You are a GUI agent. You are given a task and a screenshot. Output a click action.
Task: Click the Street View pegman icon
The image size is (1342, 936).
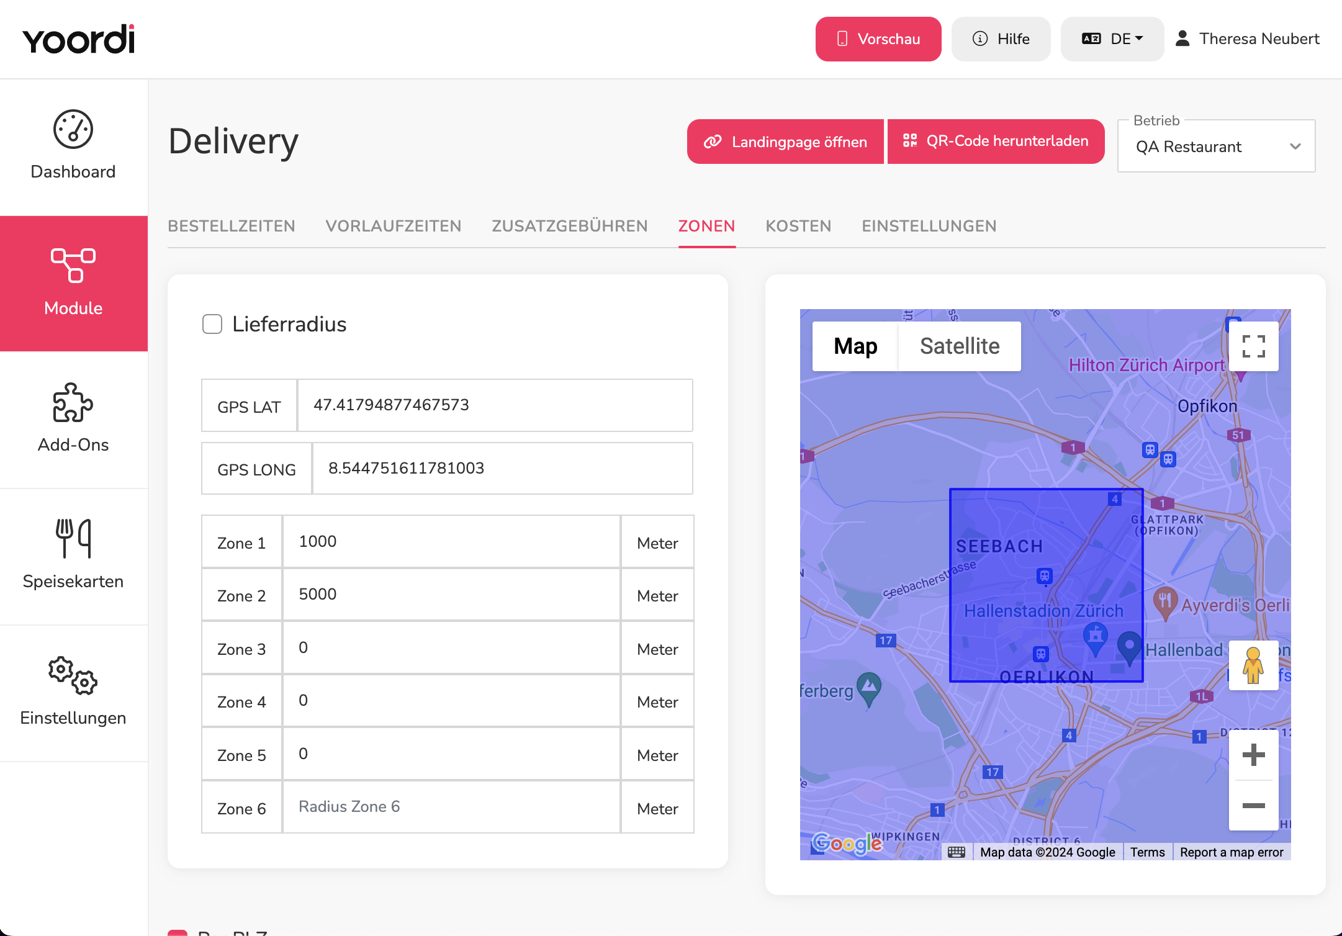1253,665
